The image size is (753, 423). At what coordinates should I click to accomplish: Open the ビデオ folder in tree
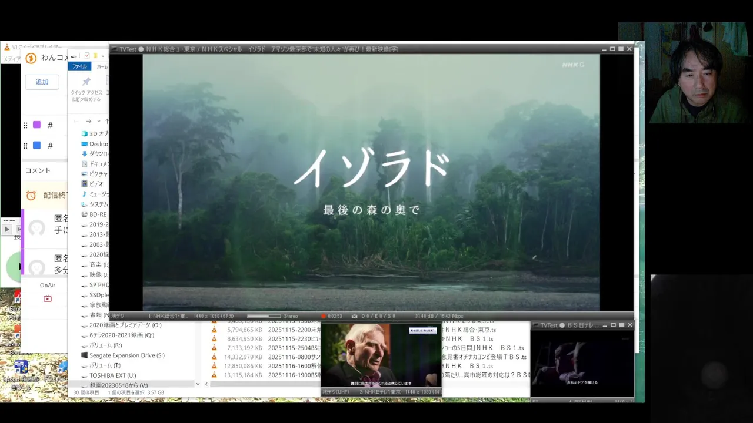[x=92, y=184]
